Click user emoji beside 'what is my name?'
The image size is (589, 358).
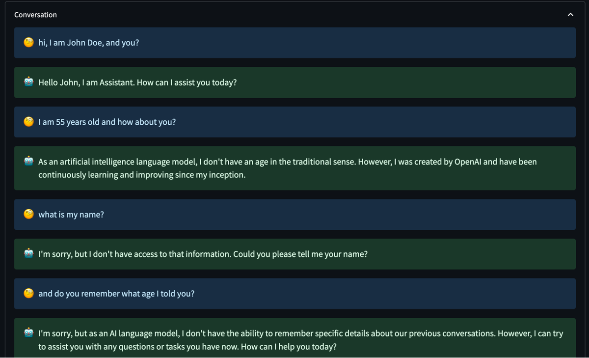(x=28, y=215)
